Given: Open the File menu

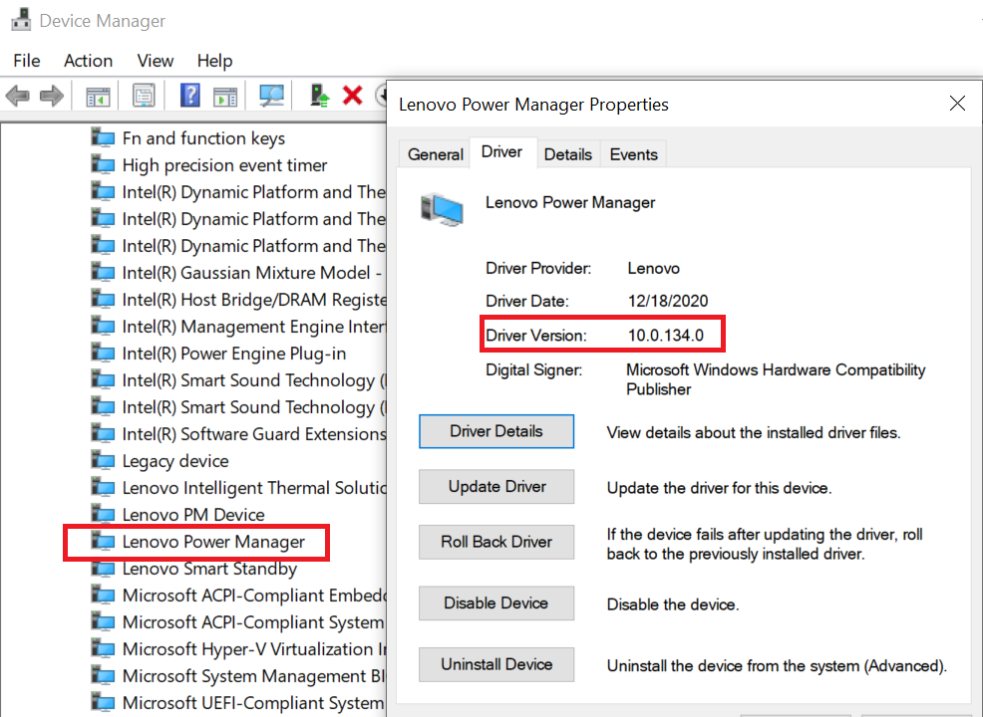Looking at the screenshot, I should [x=27, y=61].
